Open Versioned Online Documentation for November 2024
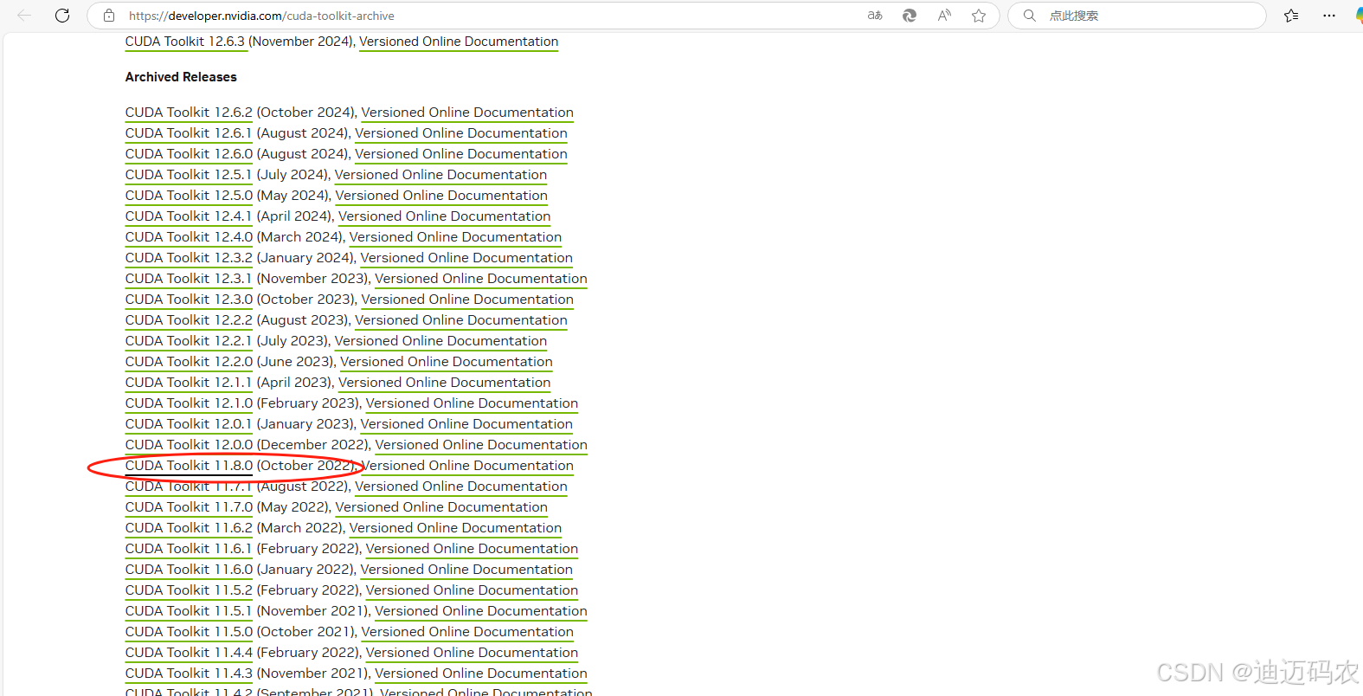This screenshot has height=696, width=1363. click(x=459, y=42)
